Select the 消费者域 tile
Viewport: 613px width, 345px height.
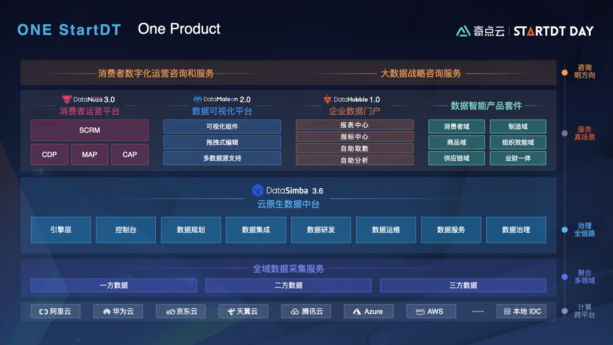[x=456, y=127]
